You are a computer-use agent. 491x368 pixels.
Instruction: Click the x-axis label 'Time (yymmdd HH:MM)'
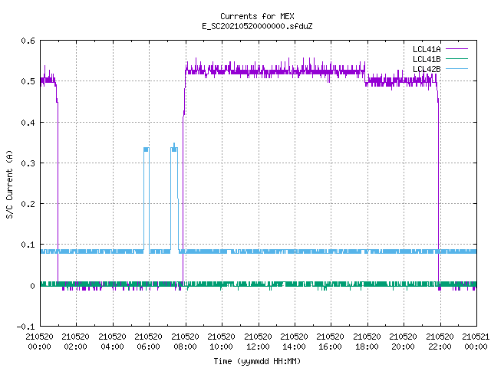pyautogui.click(x=257, y=361)
